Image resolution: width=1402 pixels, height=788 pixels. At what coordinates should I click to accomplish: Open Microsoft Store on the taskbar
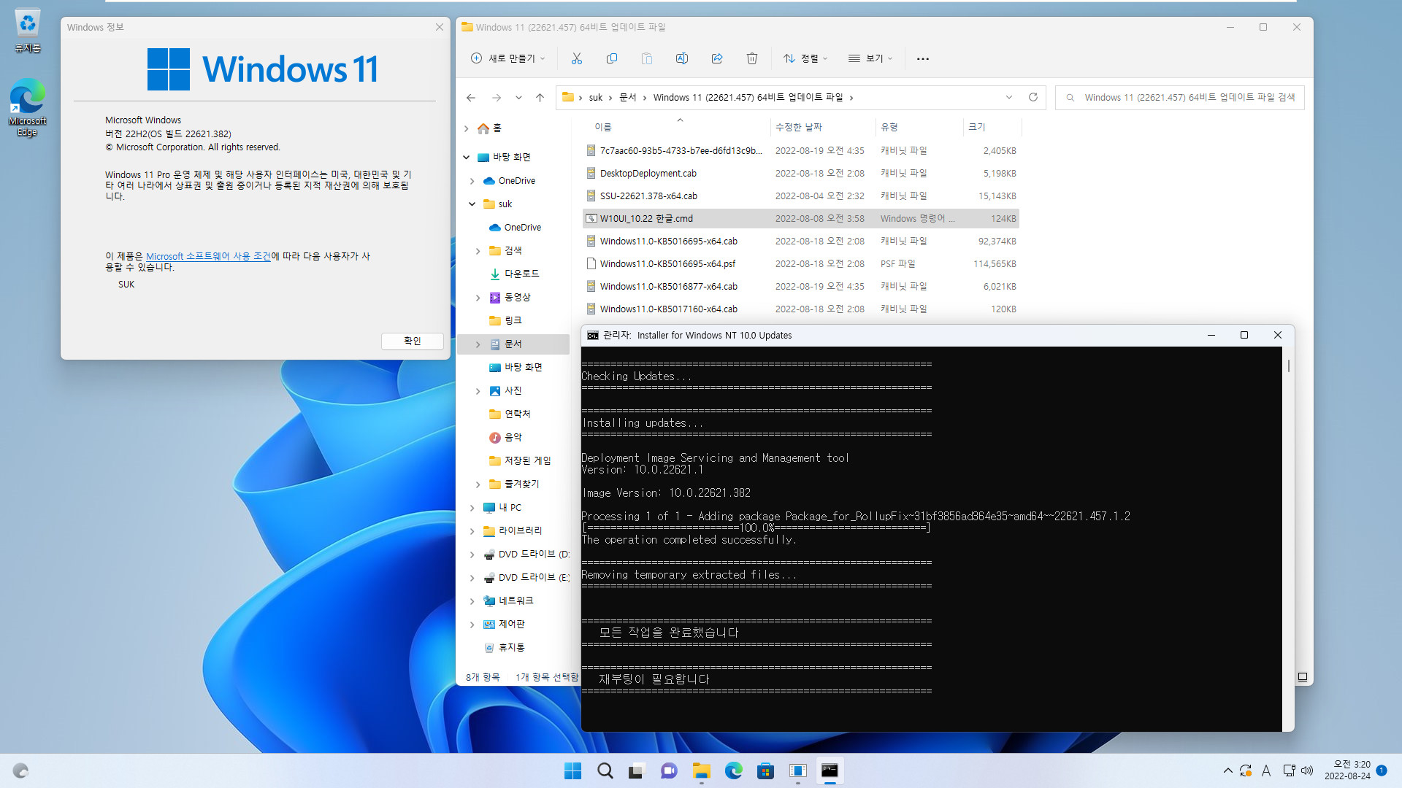click(765, 770)
